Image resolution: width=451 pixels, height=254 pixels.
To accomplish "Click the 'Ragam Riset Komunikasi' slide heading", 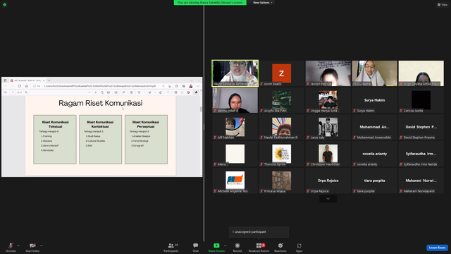I will (100, 103).
